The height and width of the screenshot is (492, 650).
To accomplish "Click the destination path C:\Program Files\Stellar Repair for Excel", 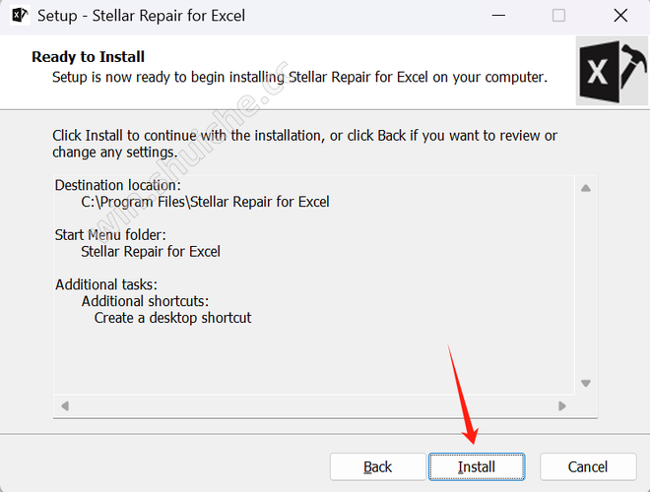I will [205, 202].
